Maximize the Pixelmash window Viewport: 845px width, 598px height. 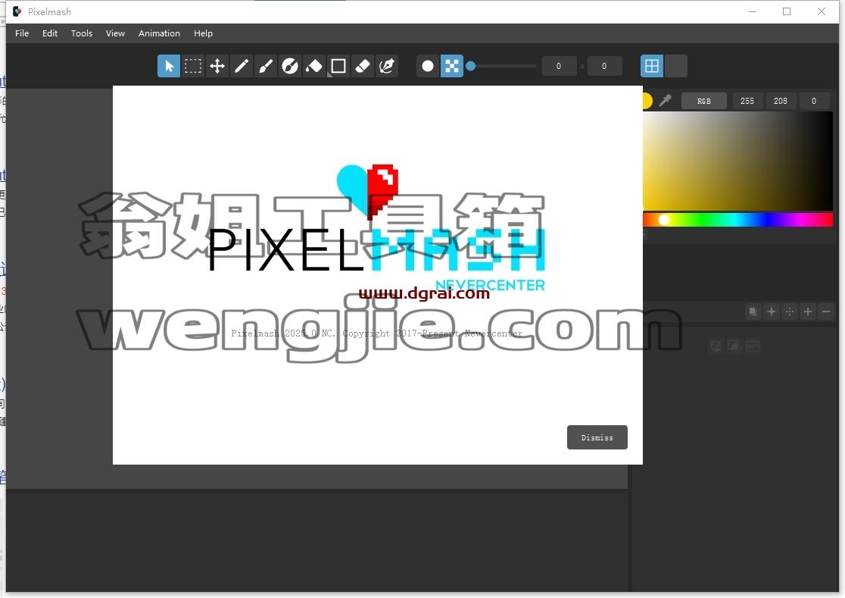tap(787, 11)
